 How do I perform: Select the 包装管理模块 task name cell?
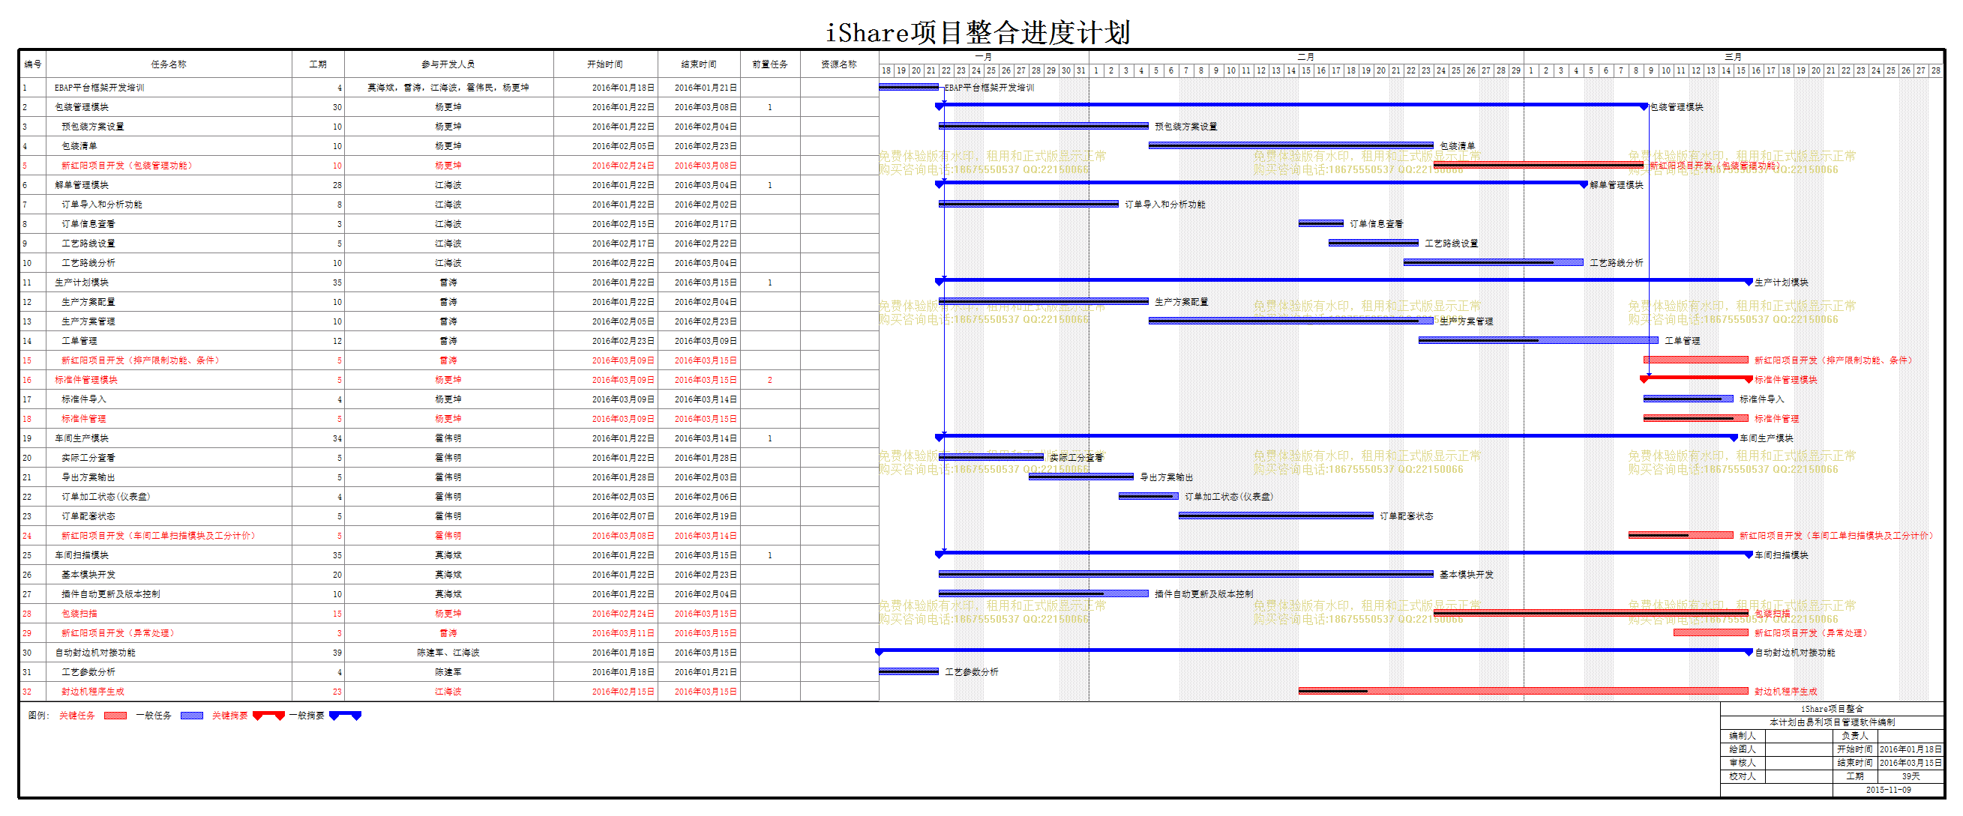click(169, 107)
